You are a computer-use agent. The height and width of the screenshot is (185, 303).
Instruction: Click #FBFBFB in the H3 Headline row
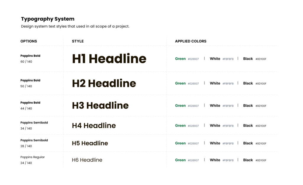(x=228, y=106)
